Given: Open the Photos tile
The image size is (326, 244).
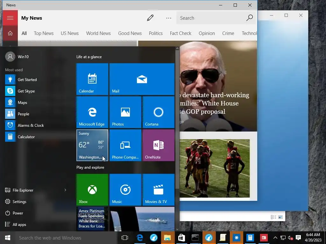Looking at the screenshot, I should [x=125, y=112].
